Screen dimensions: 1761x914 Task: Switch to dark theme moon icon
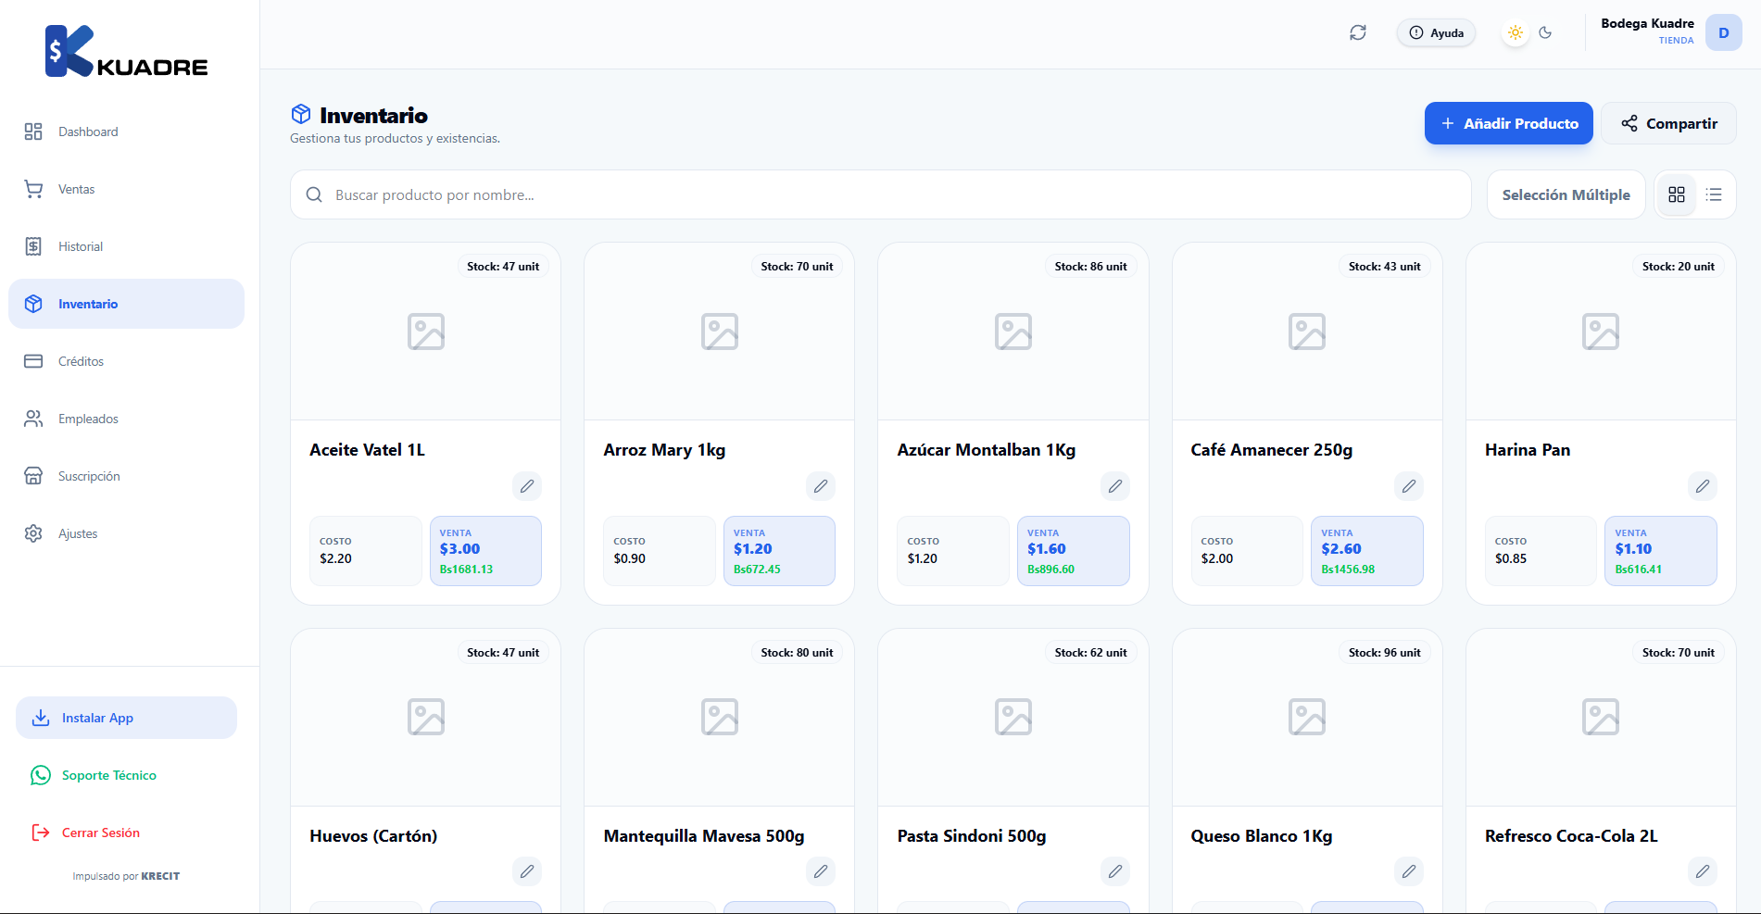coord(1545,32)
